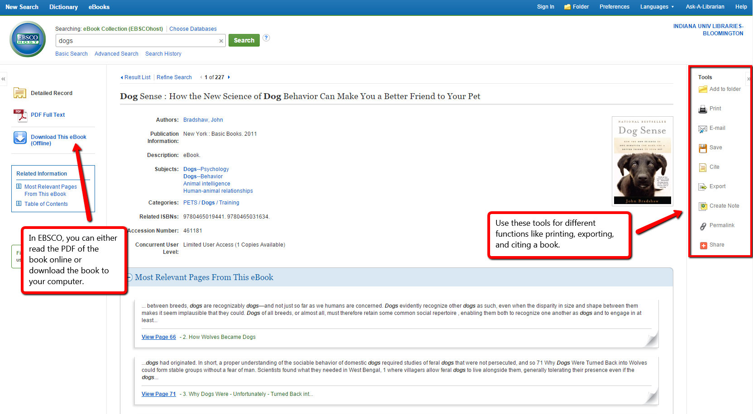This screenshot has width=753, height=414.
Task: Click the Table of Contents plus icon
Action: 19,204
